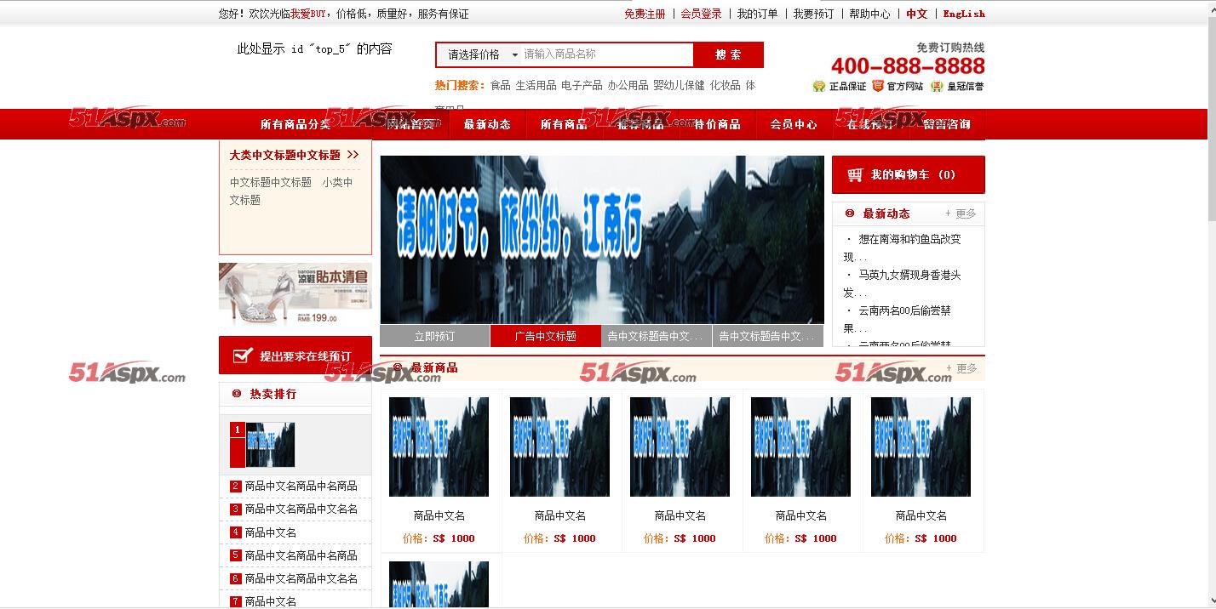
Task: Click the 正品保证 badge icon
Action: pyautogui.click(x=819, y=86)
